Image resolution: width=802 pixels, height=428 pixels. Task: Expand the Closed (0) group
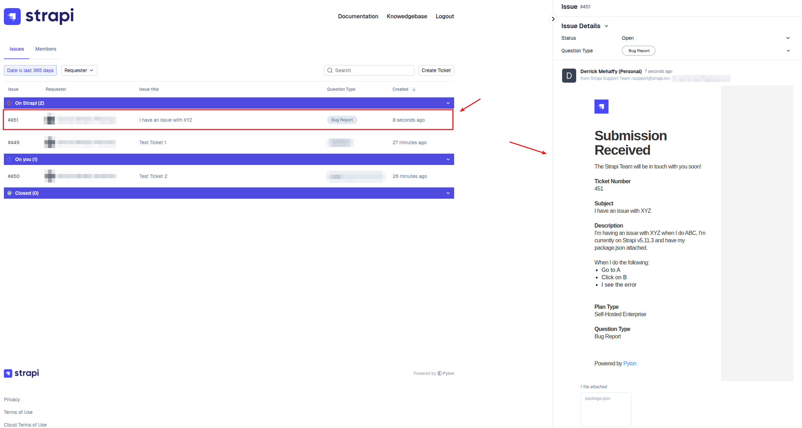point(448,193)
